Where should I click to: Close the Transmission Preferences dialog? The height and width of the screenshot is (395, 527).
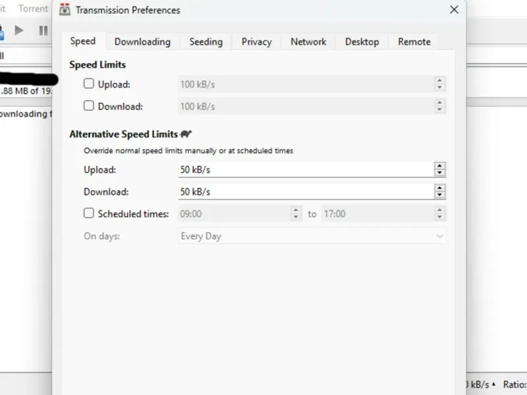(x=454, y=10)
